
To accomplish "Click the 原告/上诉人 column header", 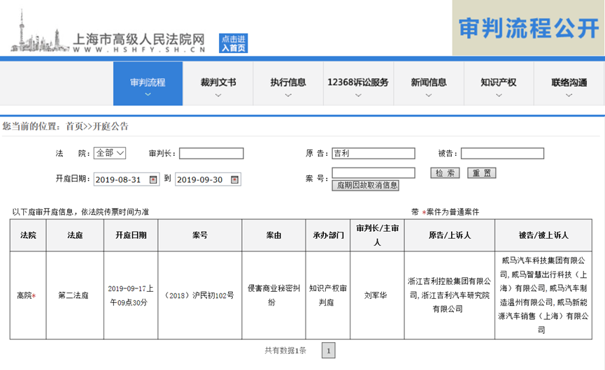I will tap(450, 235).
